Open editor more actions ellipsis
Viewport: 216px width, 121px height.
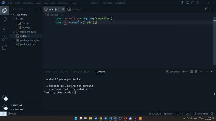pos(212,9)
